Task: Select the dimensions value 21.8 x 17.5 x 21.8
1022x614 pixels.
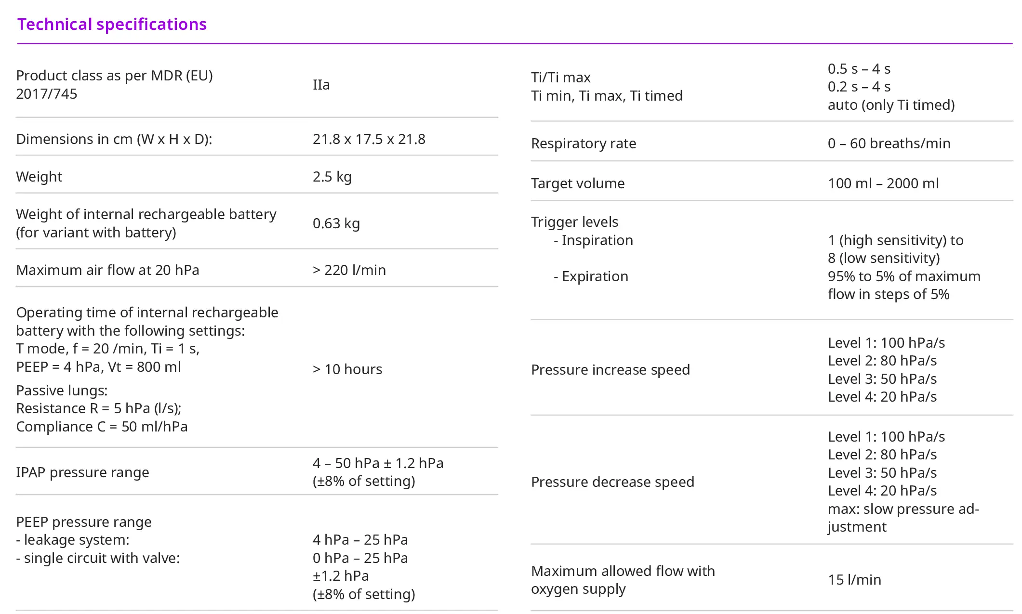Action: 369,139
